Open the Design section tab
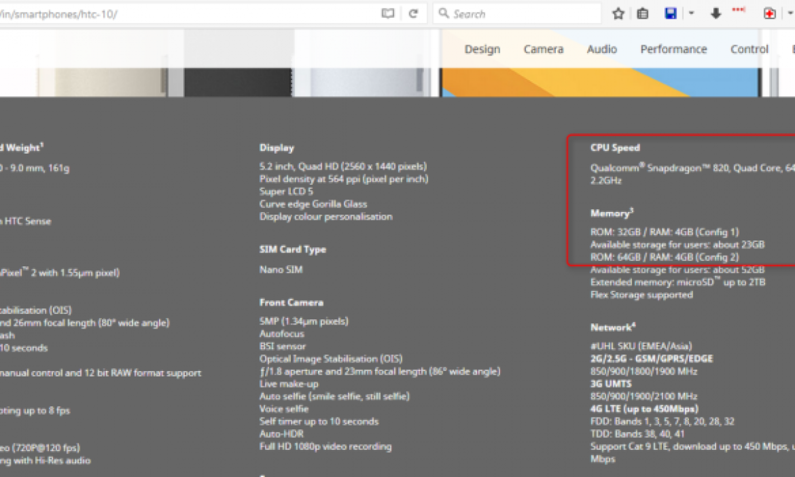Viewport: 795px width, 477px height. 482,49
